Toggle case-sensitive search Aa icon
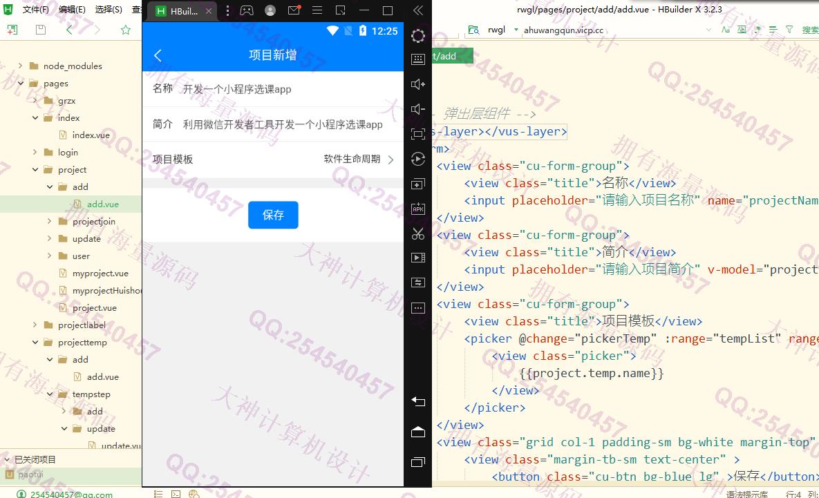Screen dimensions: 819x498 tap(726, 30)
